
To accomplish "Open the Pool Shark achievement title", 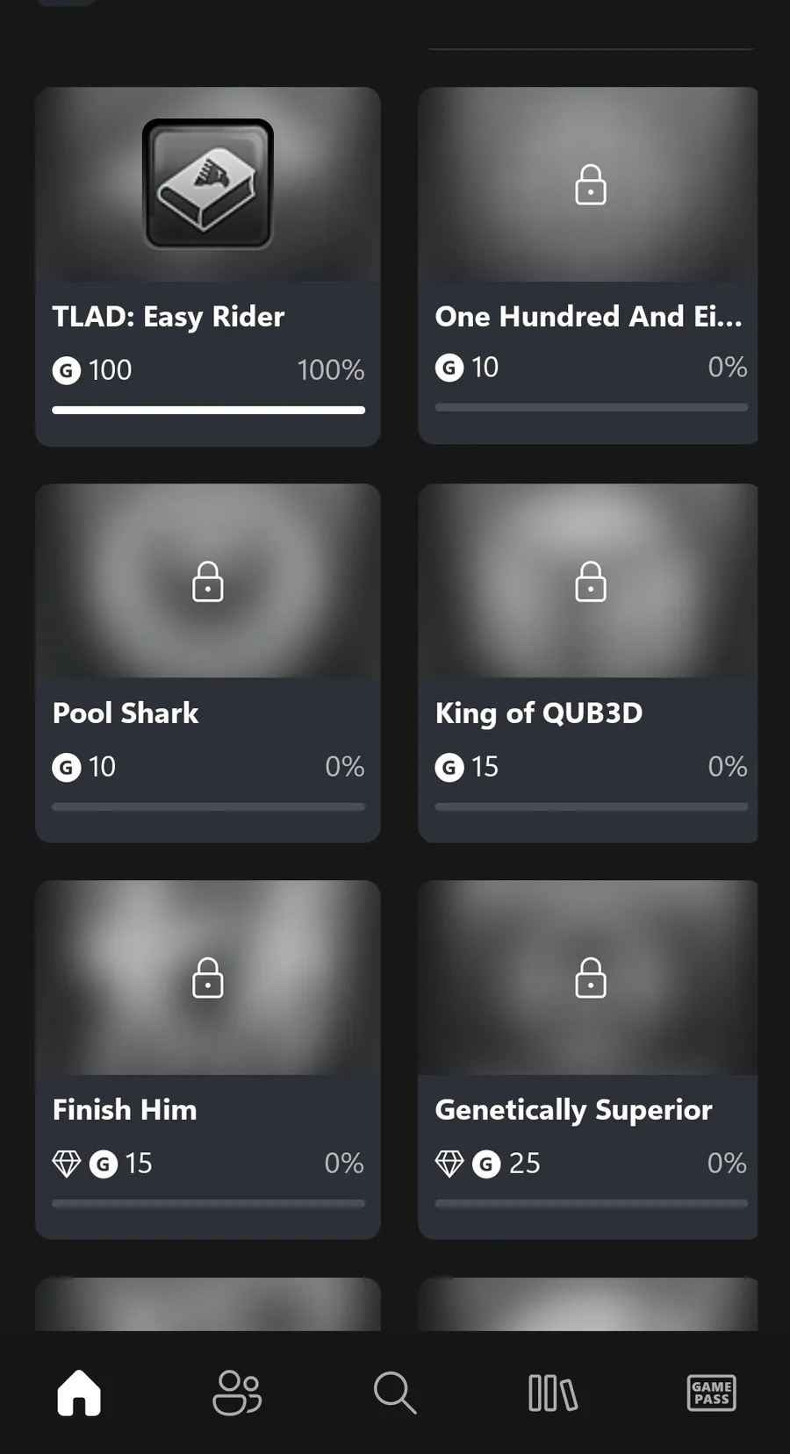I will (126, 713).
